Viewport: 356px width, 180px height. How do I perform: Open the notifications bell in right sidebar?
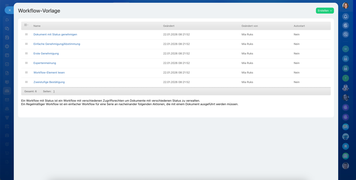click(x=345, y=16)
